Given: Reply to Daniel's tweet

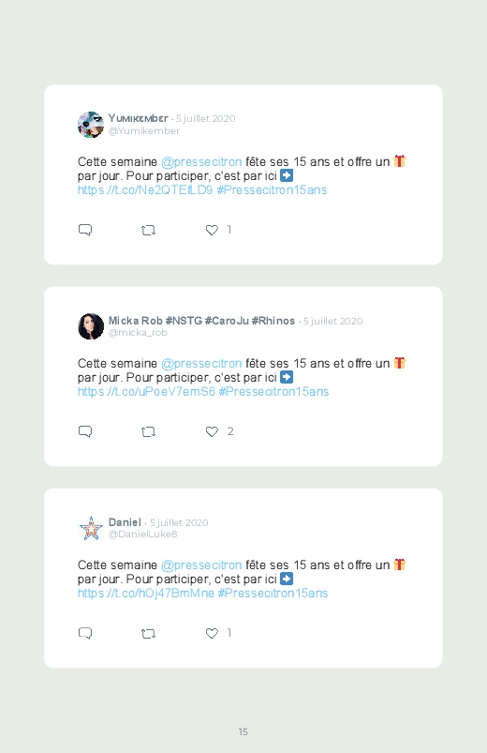Looking at the screenshot, I should pyautogui.click(x=85, y=633).
